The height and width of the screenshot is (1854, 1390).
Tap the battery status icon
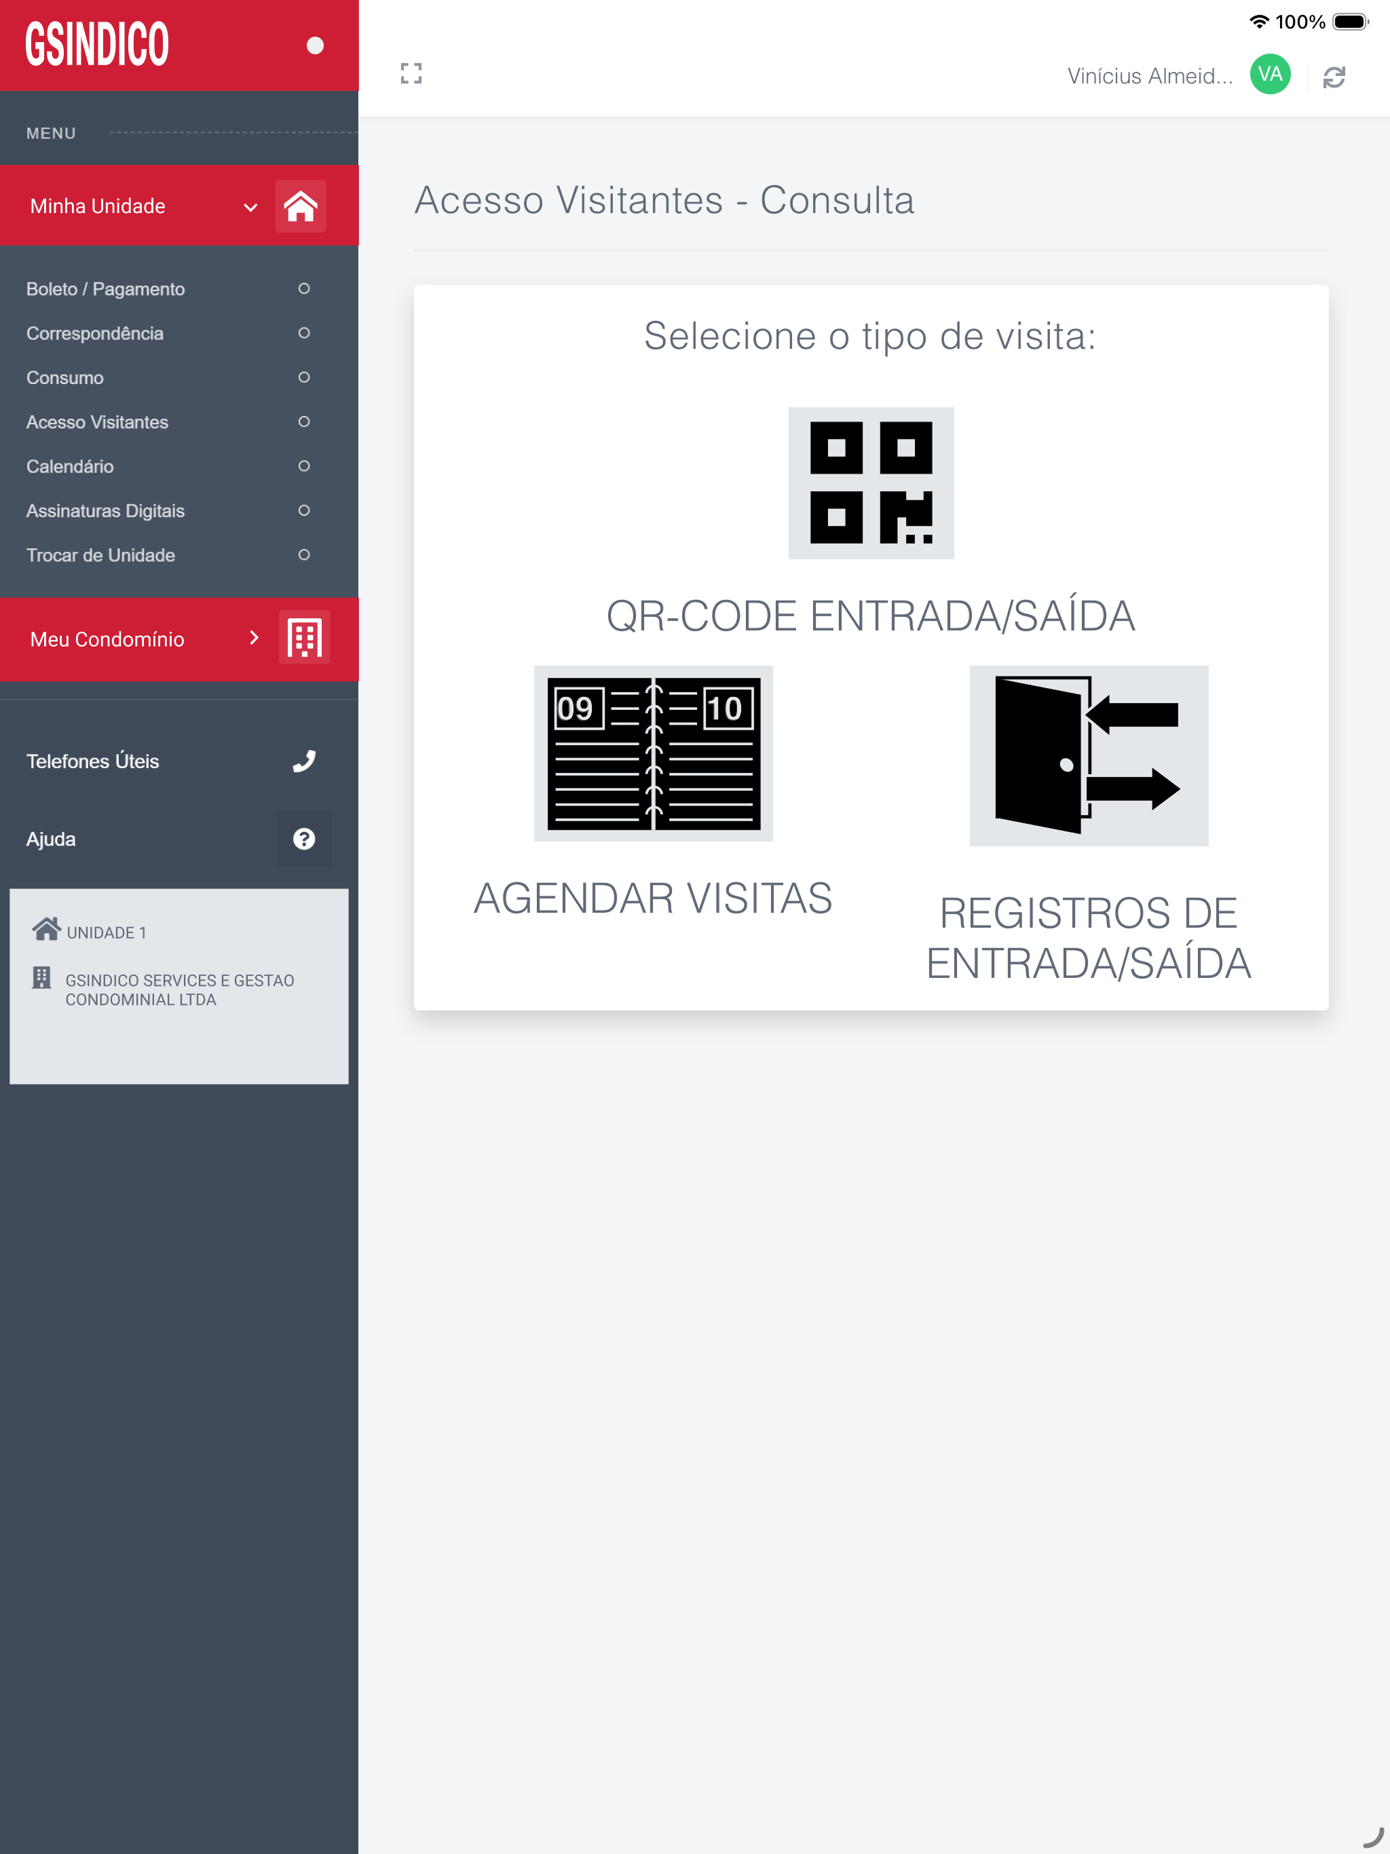(x=1351, y=22)
